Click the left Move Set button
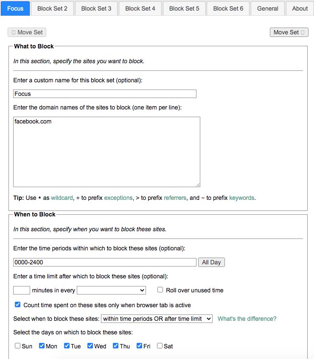Viewport: 314px width, 359px height. (27, 32)
